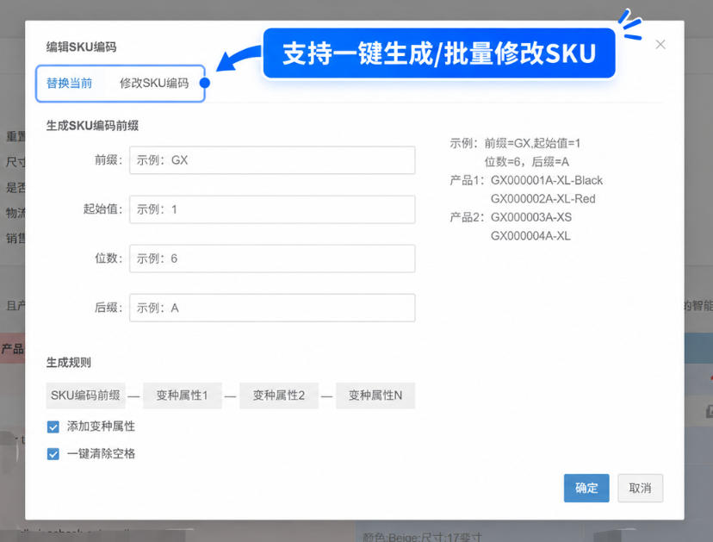This screenshot has width=713, height=542.
Task: Select the 位数 text field
Action: click(272, 259)
